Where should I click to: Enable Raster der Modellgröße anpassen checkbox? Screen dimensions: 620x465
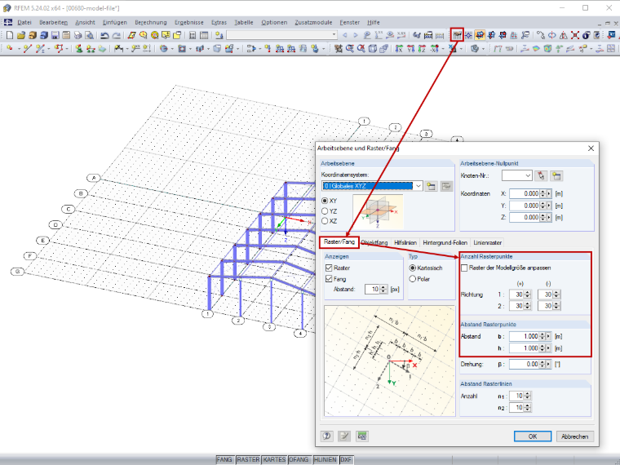(x=465, y=268)
